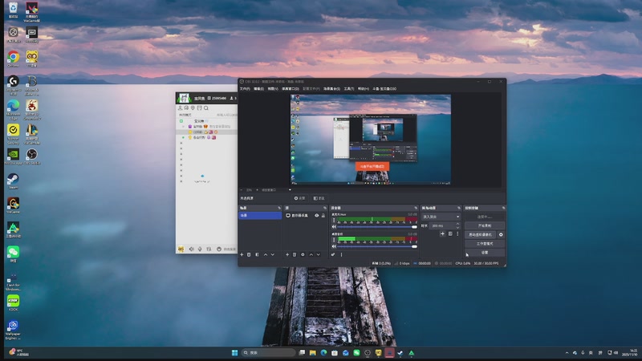Toggle microphone in YY window footer
The width and height of the screenshot is (642, 361).
pyautogui.click(x=200, y=249)
